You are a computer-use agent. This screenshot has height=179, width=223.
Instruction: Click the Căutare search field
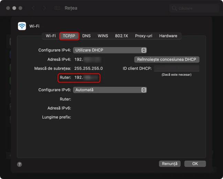[194, 8]
